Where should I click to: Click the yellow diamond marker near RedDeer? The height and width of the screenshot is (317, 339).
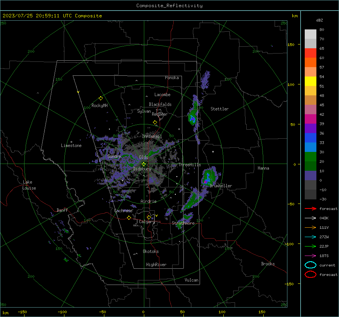pos(155,123)
